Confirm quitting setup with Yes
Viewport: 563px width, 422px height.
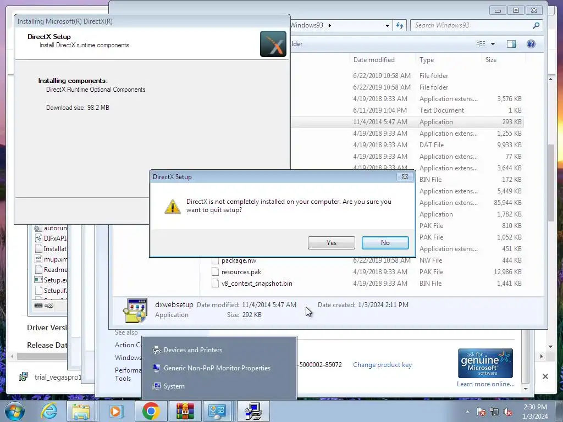click(x=331, y=243)
